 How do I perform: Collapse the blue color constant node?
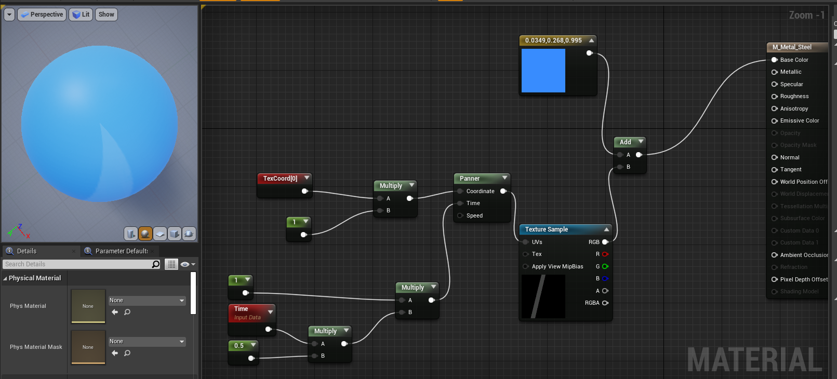tap(591, 40)
